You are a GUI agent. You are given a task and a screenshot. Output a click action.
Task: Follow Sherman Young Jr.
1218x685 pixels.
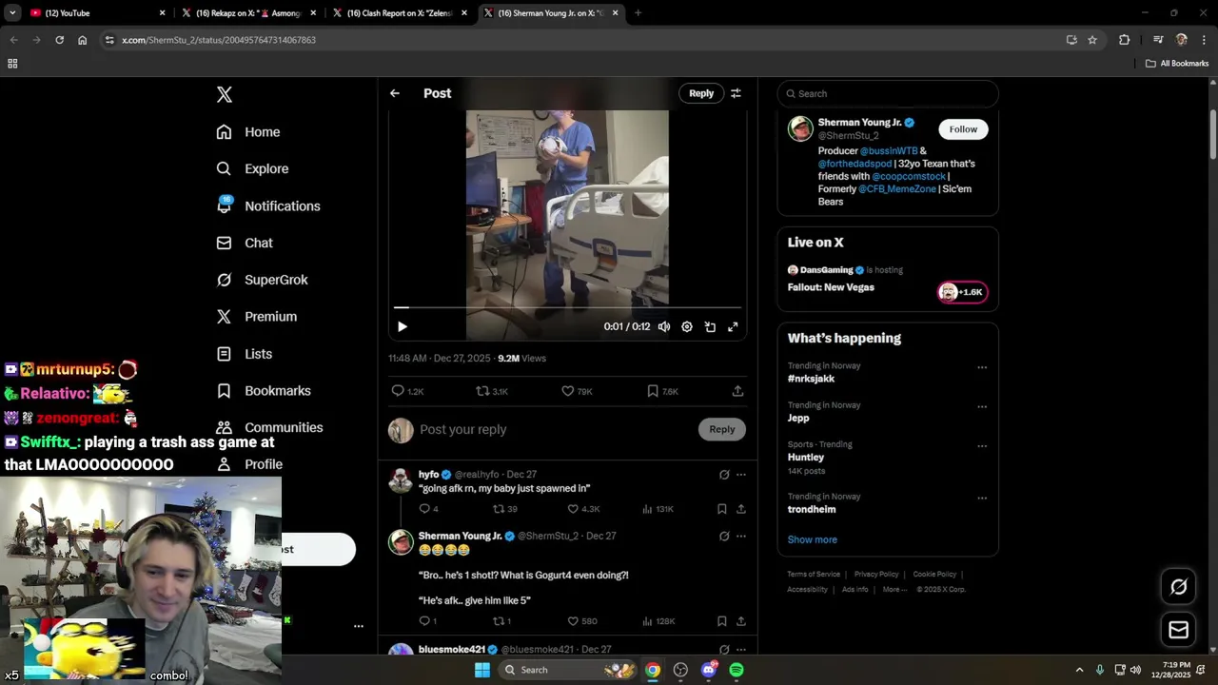(963, 129)
